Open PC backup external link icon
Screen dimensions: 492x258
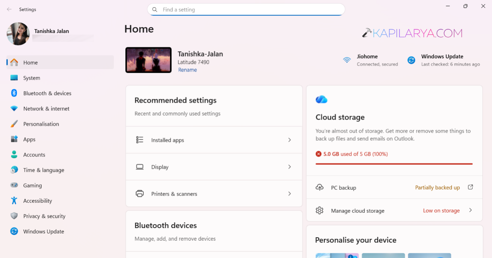point(470,187)
